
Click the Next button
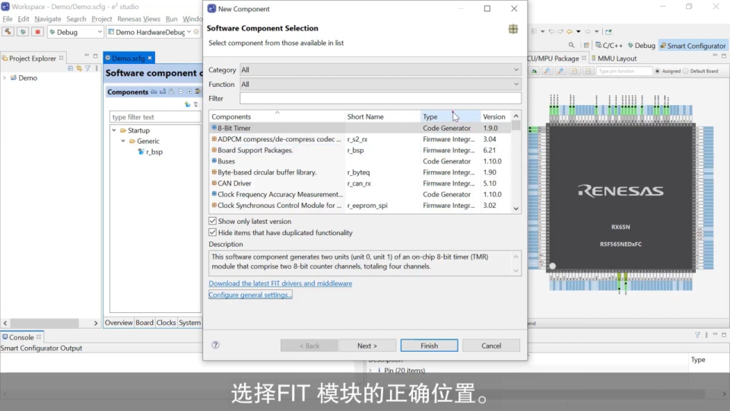367,346
